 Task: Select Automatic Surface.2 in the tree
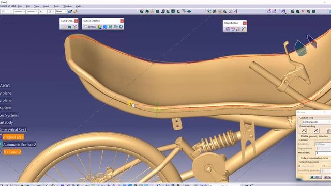(20, 145)
